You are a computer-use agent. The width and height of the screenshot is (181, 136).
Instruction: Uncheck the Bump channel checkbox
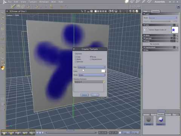[90, 57]
